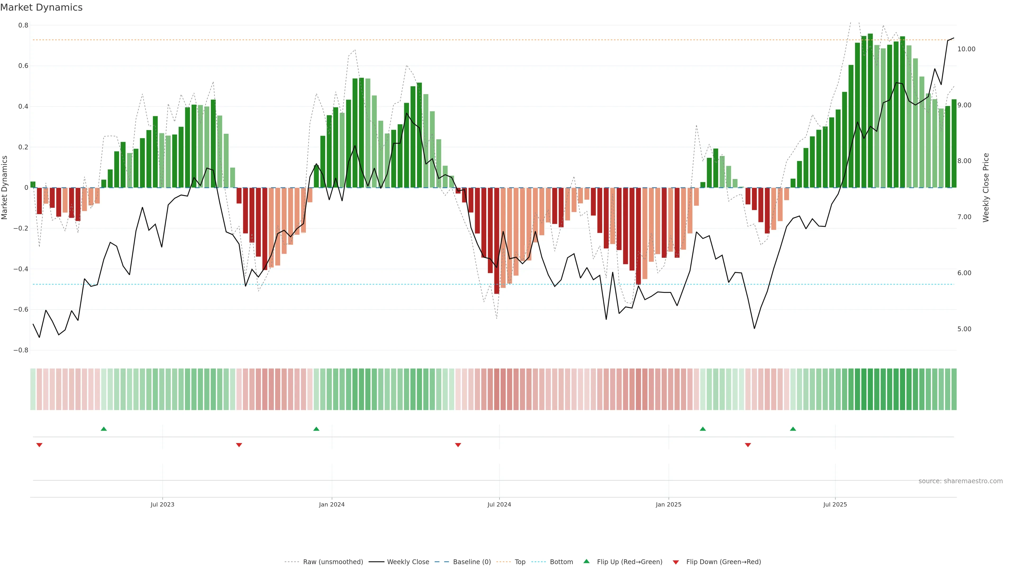Click the last green Flip Up marker before Jul 2025
Screen dimensions: 1016x571
tap(793, 429)
